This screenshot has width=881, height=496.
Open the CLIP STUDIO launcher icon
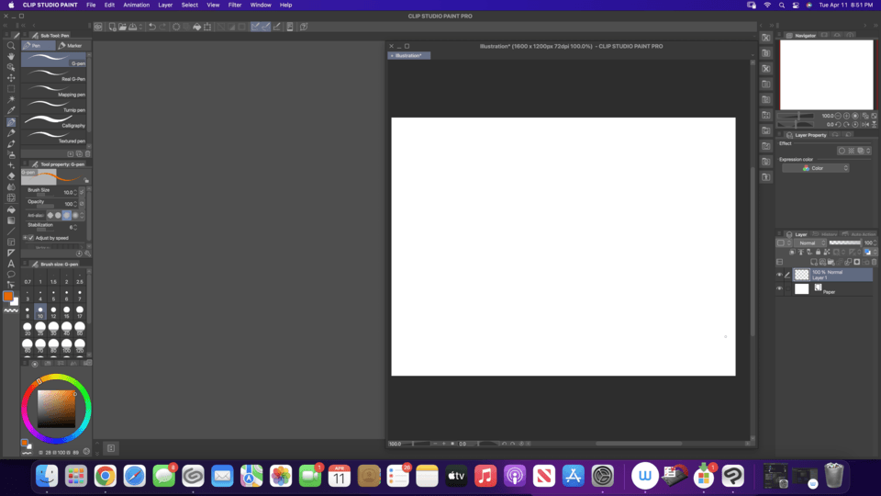pos(98,27)
